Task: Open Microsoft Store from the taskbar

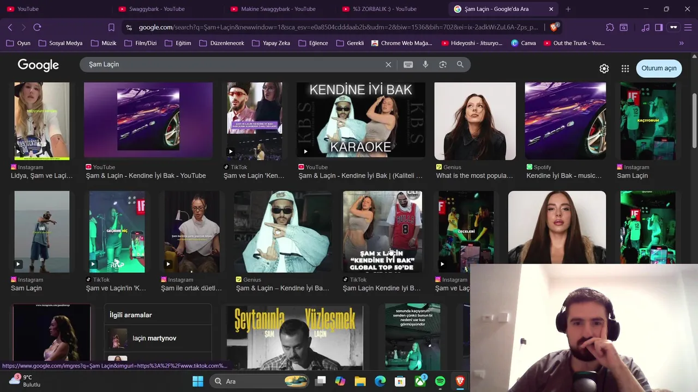Action: (x=400, y=381)
